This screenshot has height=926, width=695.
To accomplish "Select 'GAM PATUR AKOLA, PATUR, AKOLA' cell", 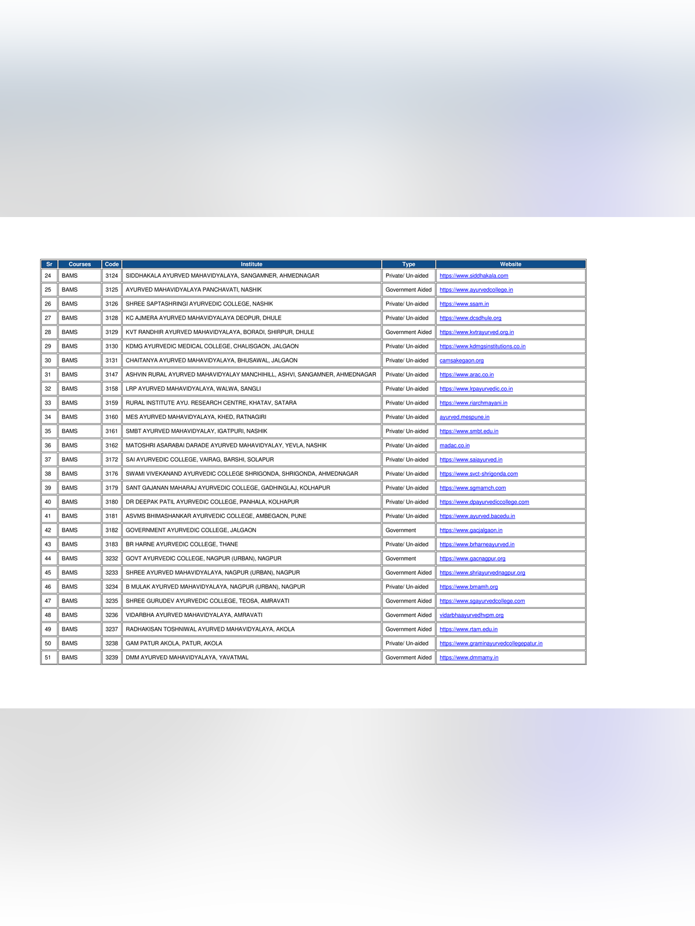I will click(x=252, y=644).
